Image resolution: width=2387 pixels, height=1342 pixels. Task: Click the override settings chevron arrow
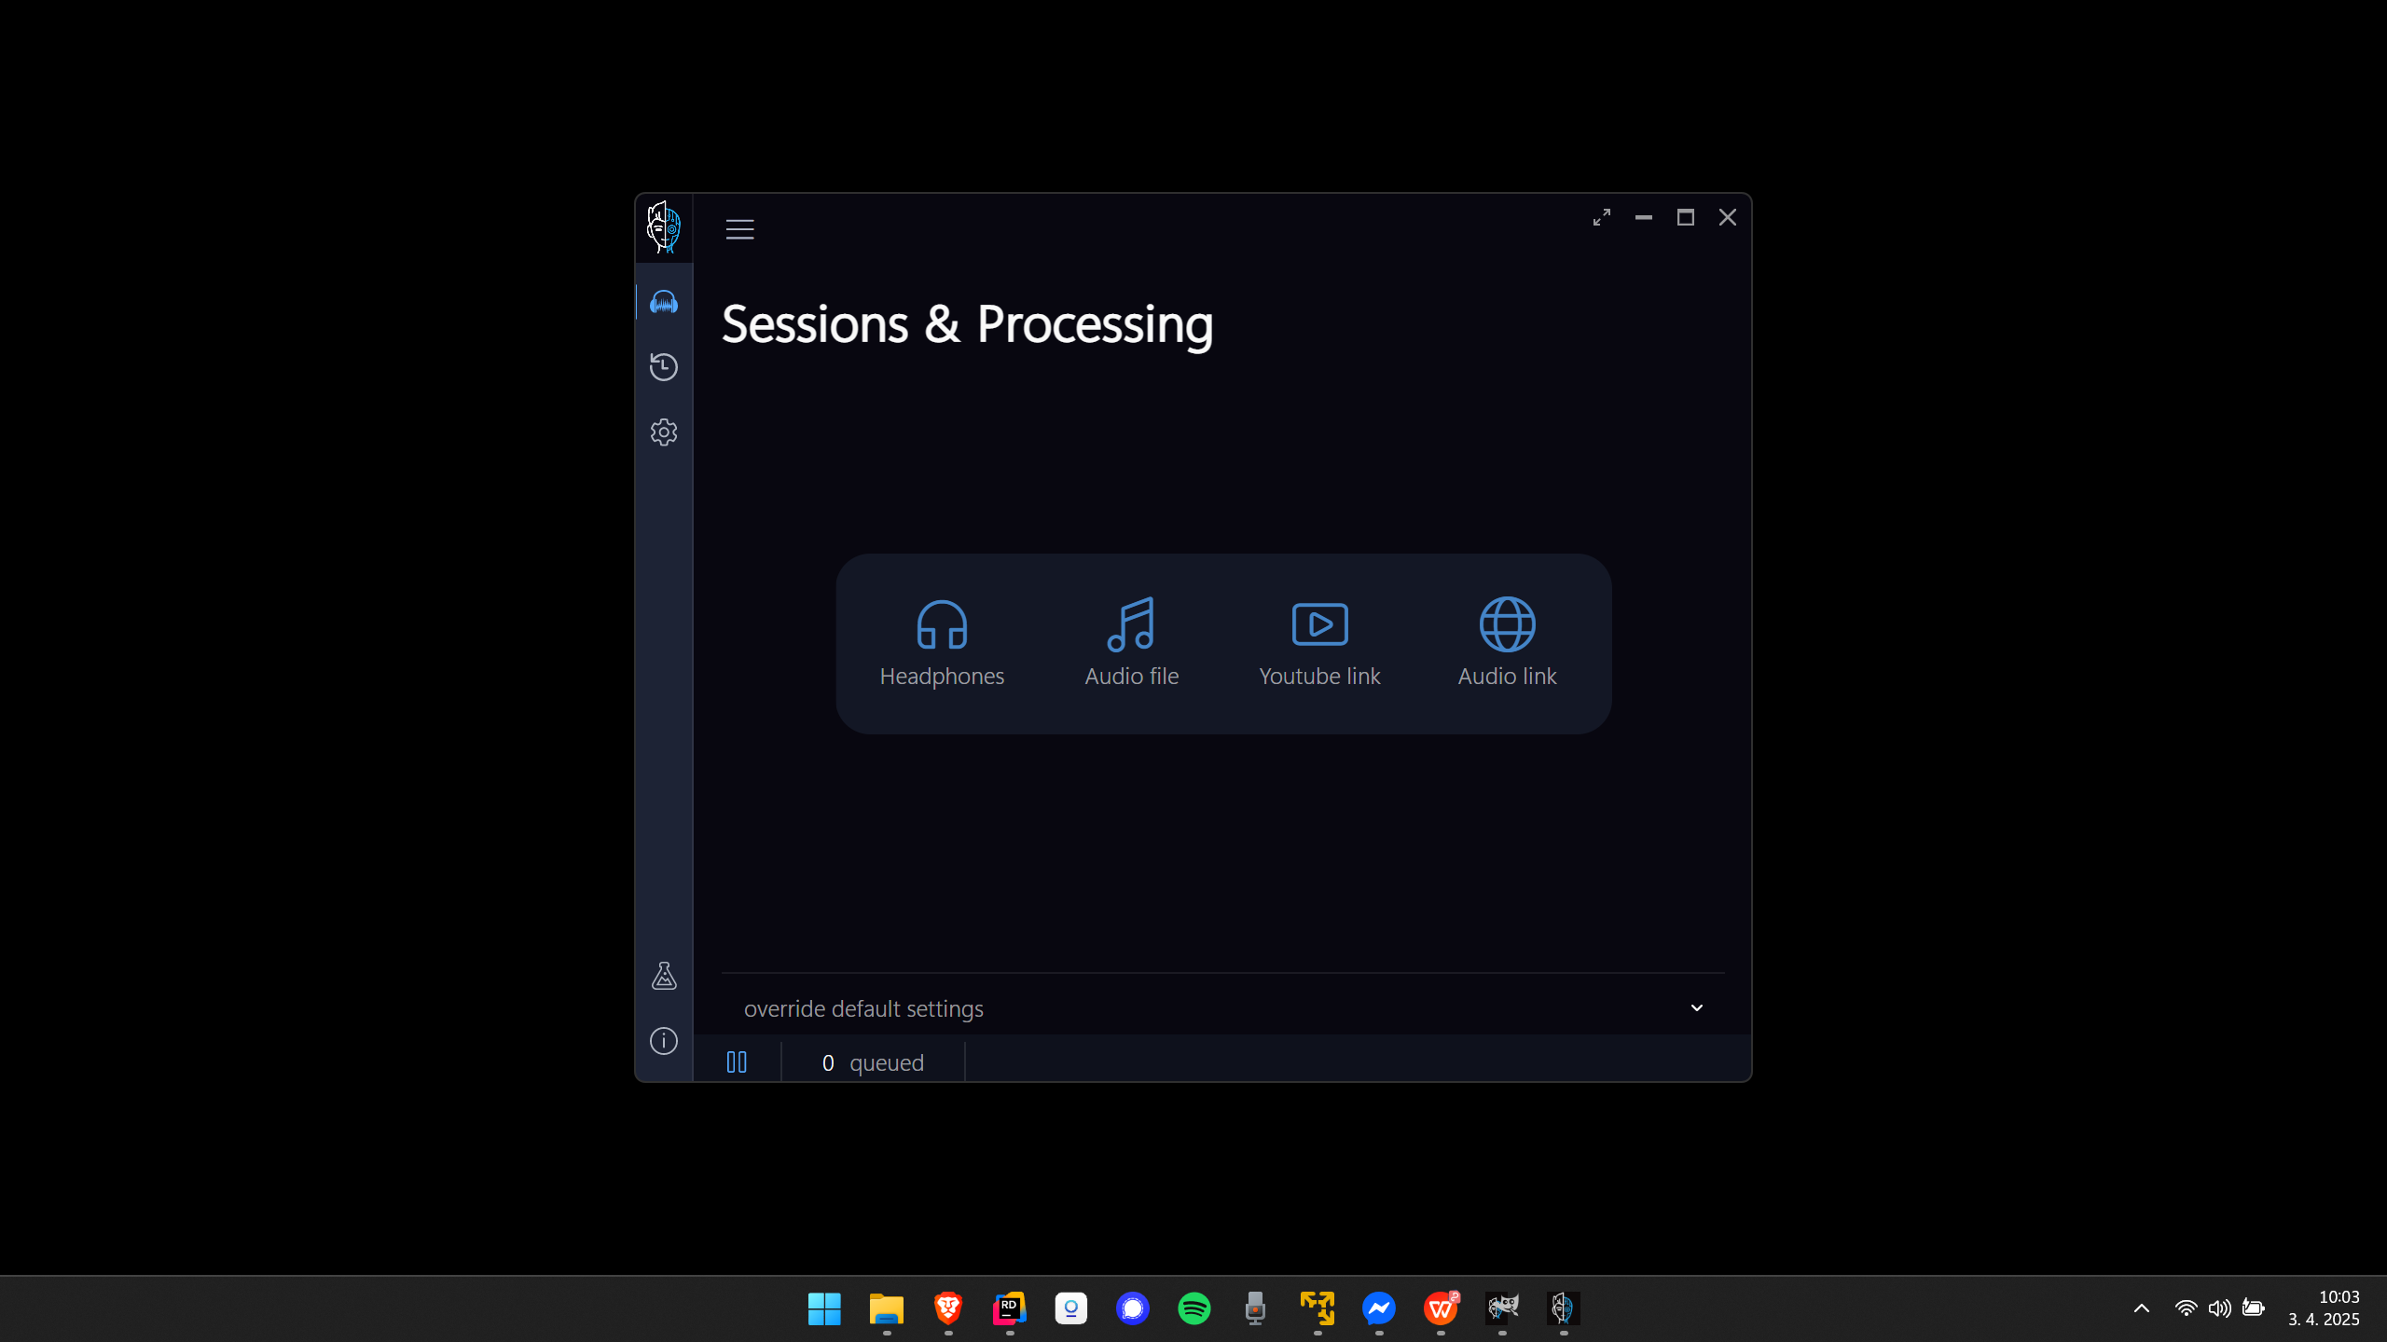[1697, 1008]
